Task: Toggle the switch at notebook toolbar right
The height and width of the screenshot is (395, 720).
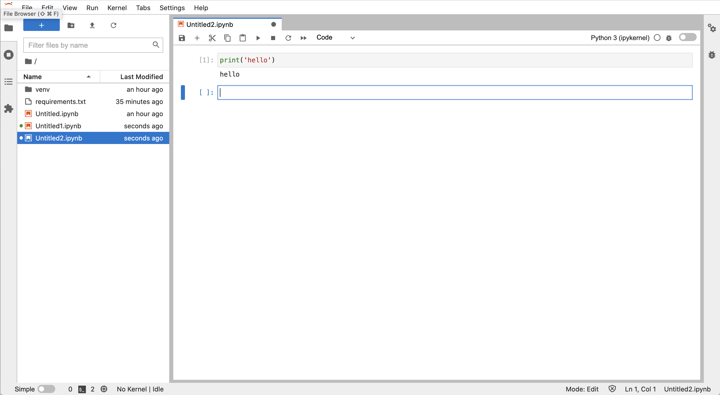Action: pos(688,37)
